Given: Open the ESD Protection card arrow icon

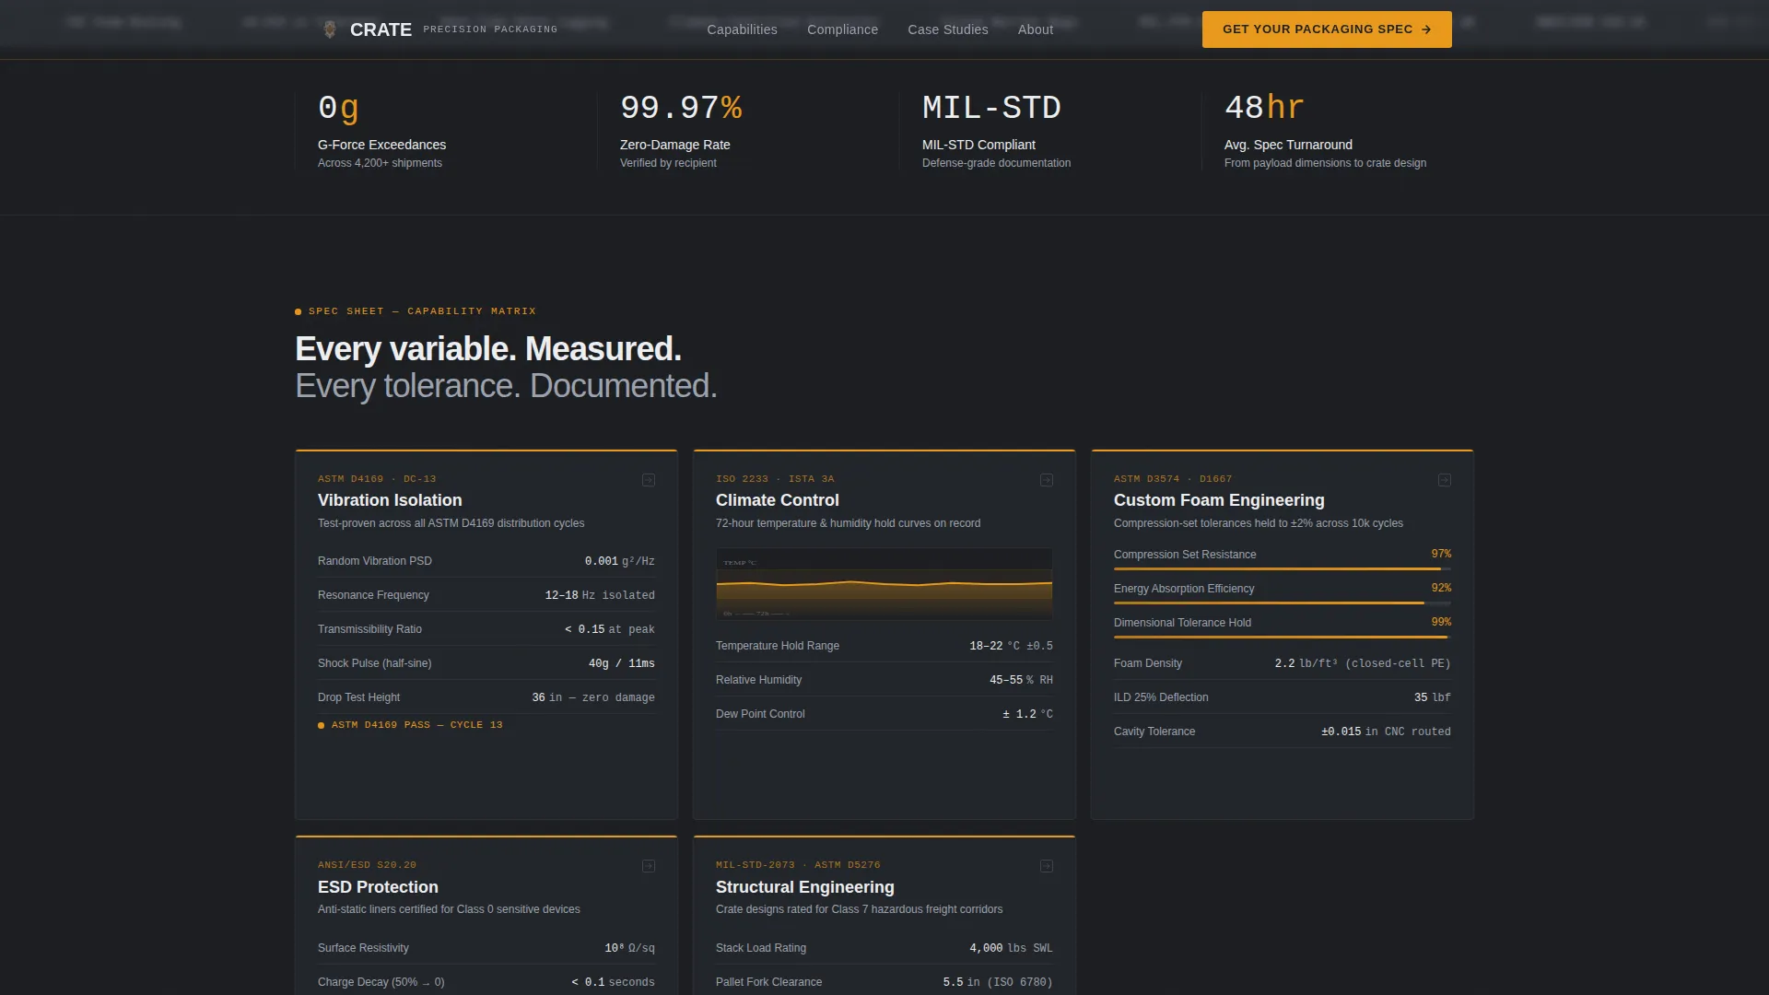Looking at the screenshot, I should click(x=649, y=866).
